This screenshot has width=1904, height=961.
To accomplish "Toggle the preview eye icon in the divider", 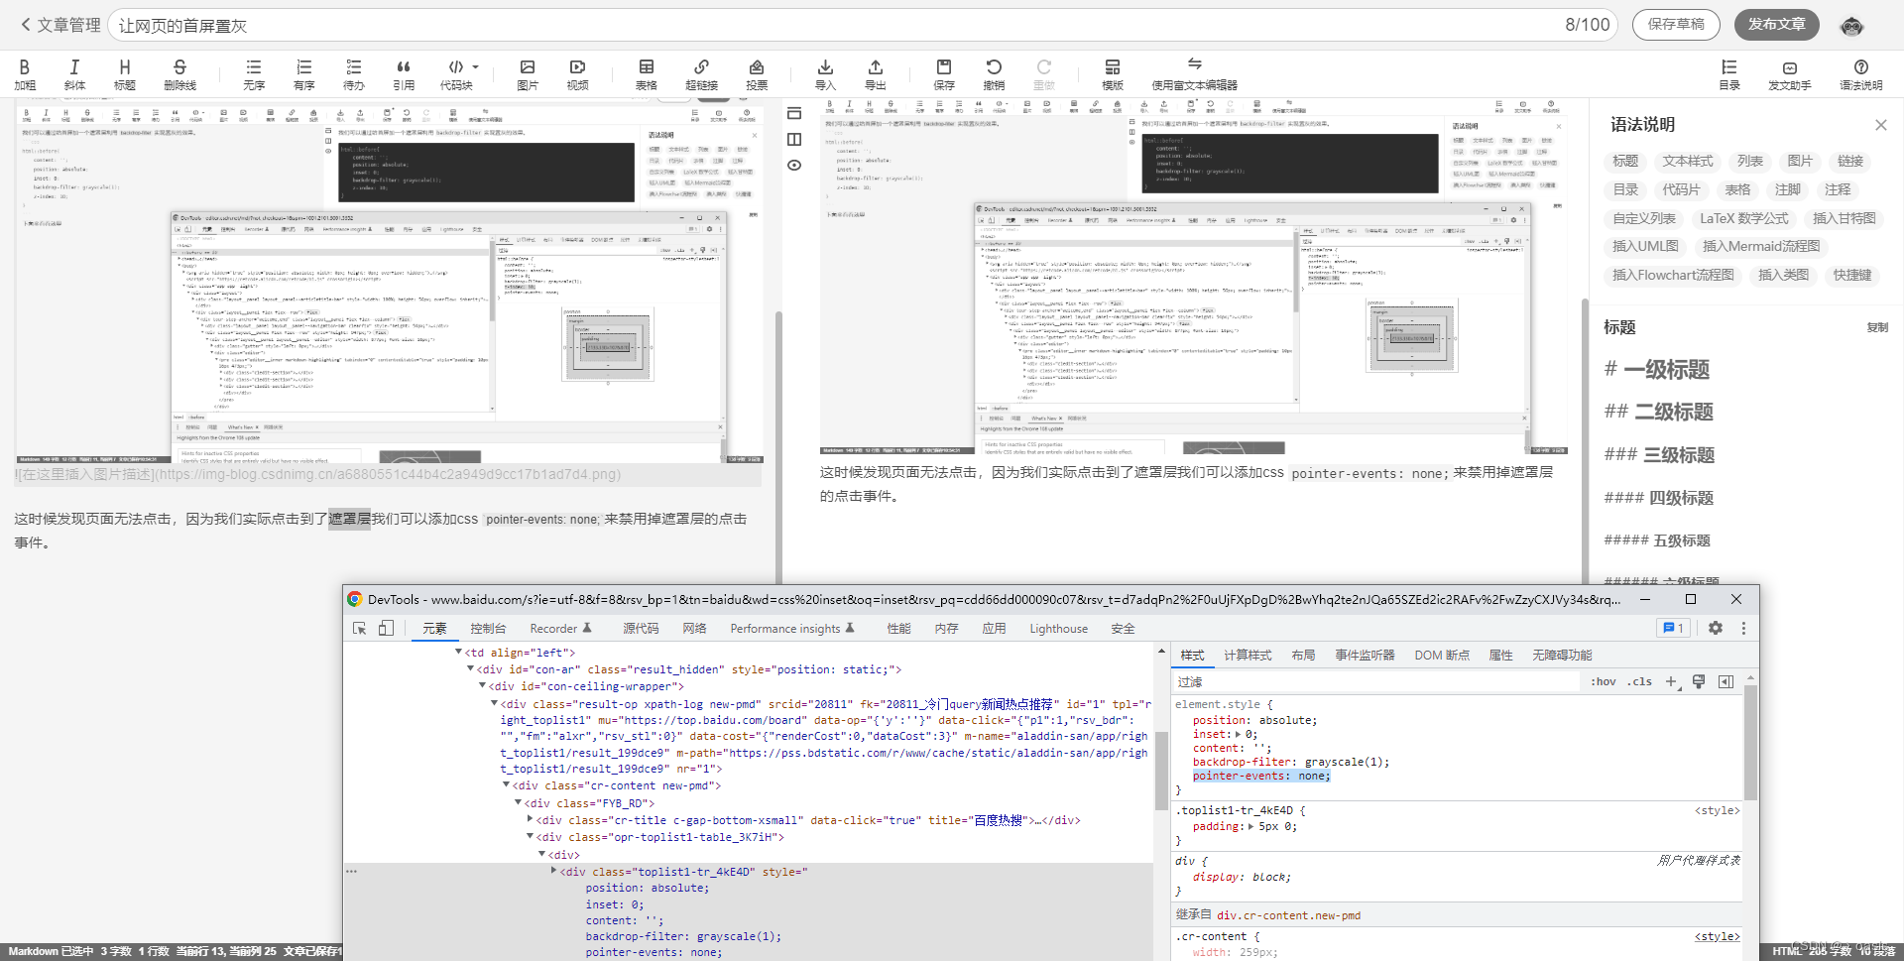I will point(794,165).
